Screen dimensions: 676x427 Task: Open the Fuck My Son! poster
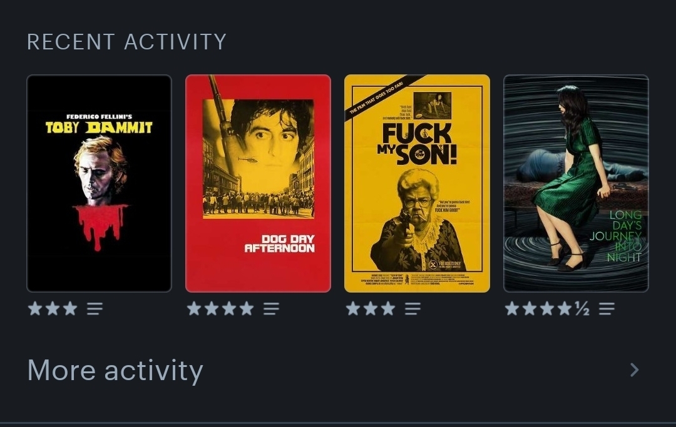417,183
